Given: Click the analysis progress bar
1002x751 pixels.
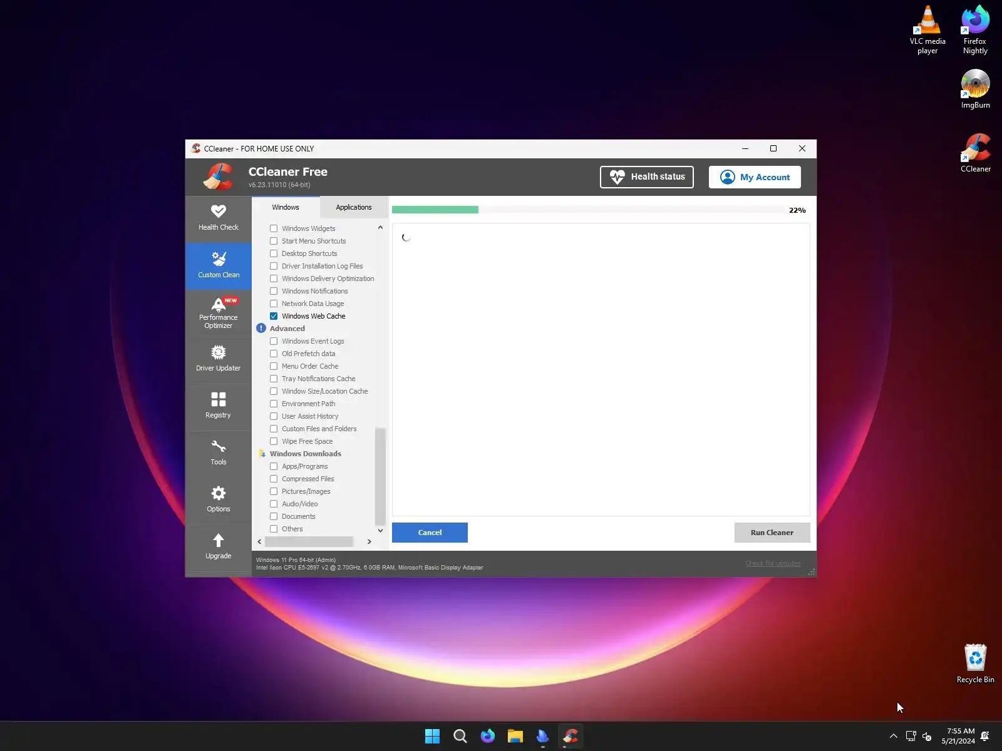Looking at the screenshot, I should pyautogui.click(x=589, y=210).
